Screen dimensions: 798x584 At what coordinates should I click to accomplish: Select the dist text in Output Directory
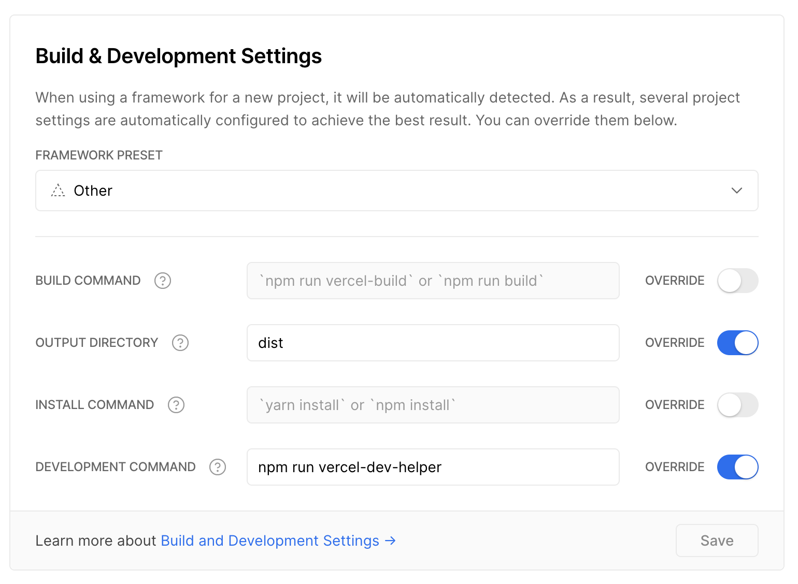coord(270,343)
